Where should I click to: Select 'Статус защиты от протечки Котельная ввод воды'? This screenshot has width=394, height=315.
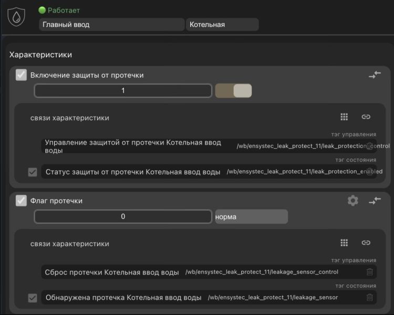(133, 172)
